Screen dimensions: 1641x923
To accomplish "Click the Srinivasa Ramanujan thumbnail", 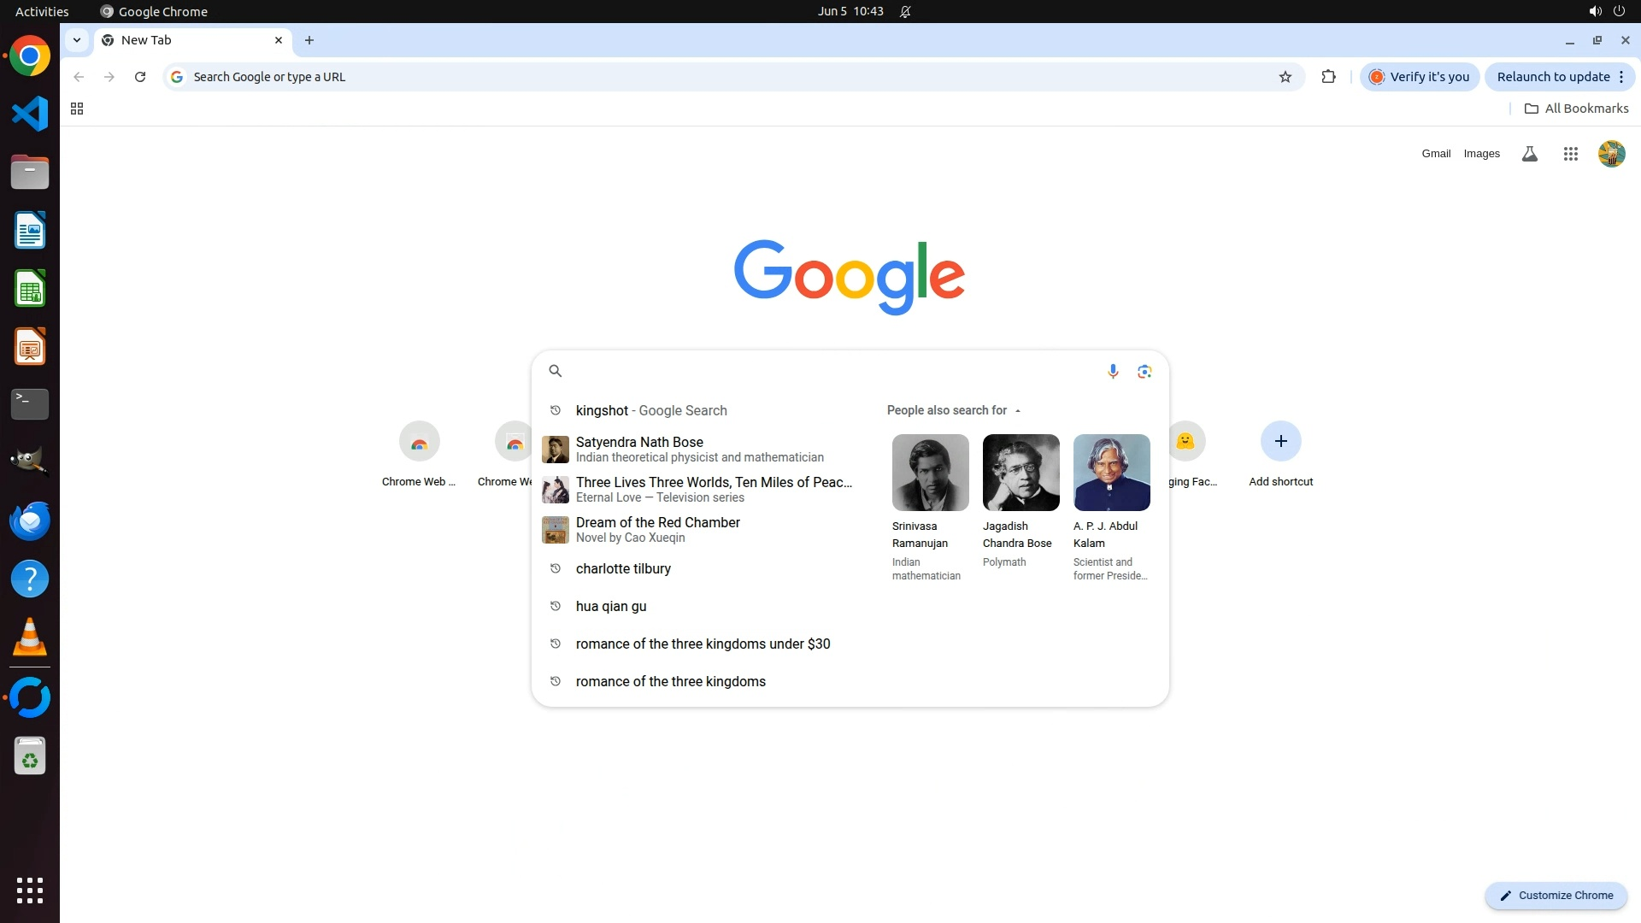I will [x=930, y=473].
